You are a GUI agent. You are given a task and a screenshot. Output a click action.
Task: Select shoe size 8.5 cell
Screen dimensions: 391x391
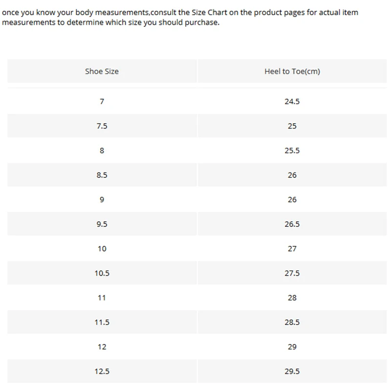pyautogui.click(x=102, y=175)
